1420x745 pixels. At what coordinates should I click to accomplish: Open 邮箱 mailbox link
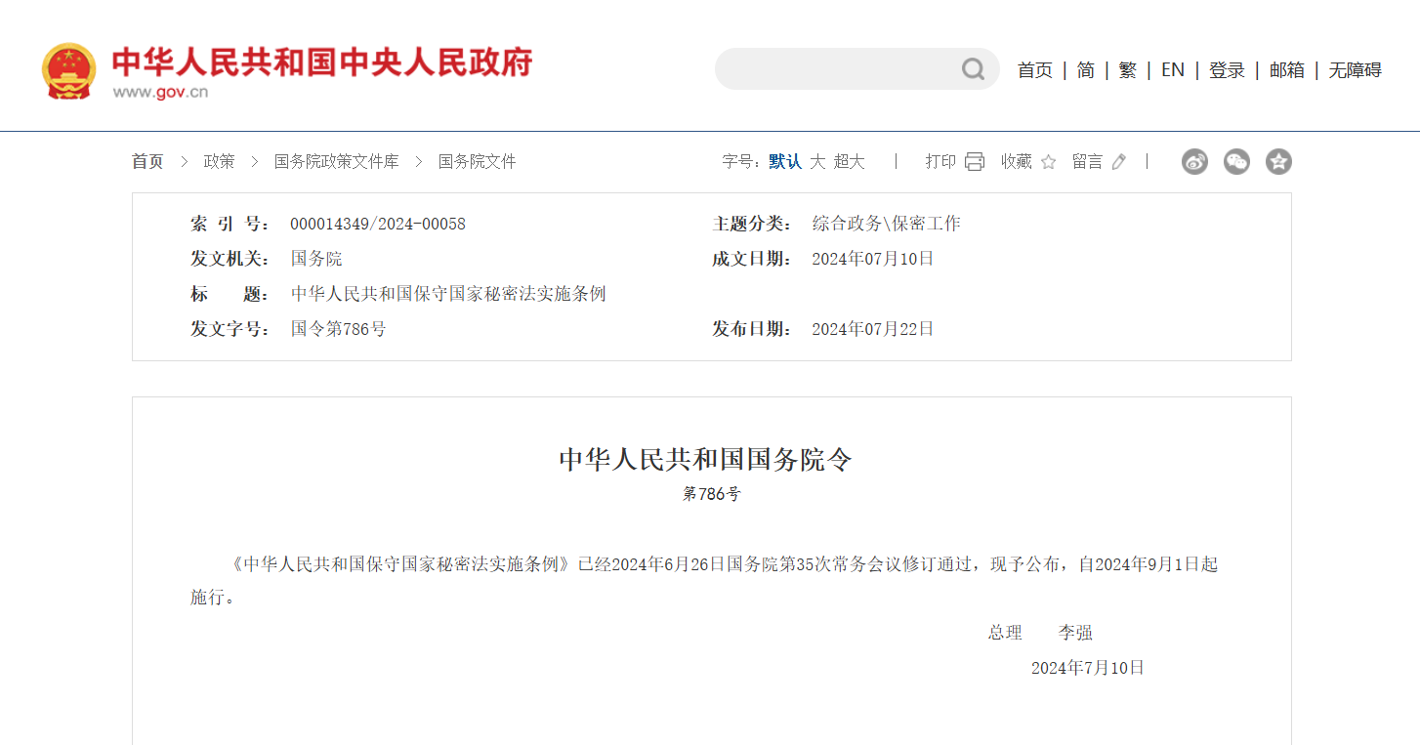click(x=1286, y=70)
